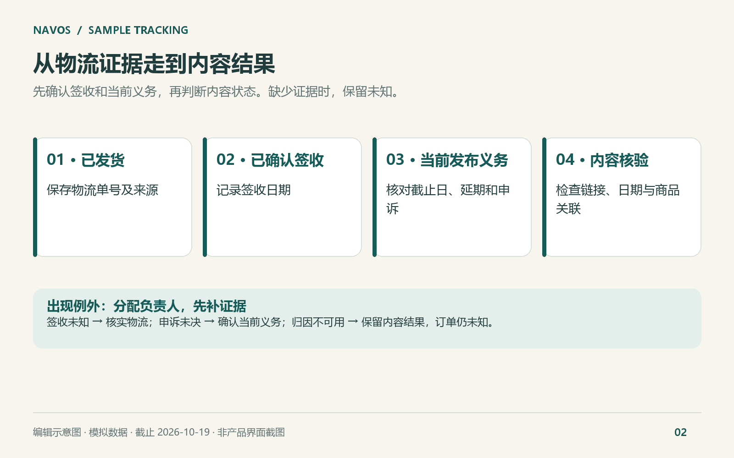
Task: Click the footer note 编辑示意图 · 模拟数据
Action: coord(159,432)
